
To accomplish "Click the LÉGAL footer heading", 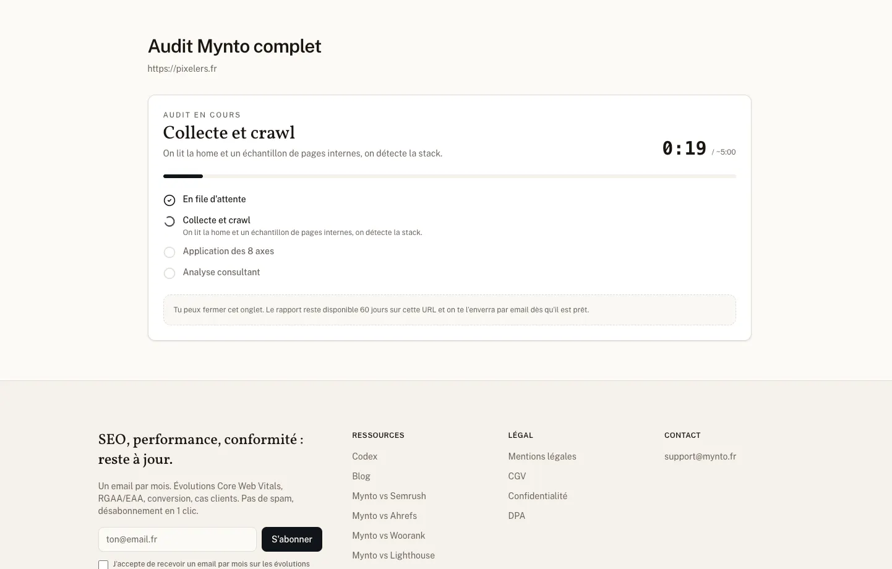I will click(x=521, y=435).
